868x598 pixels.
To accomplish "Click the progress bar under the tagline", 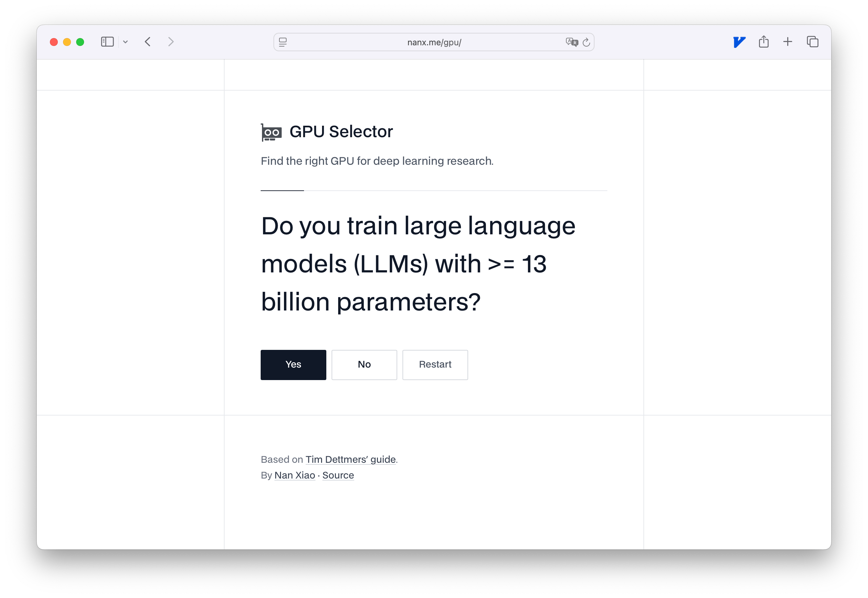I will [x=434, y=191].
